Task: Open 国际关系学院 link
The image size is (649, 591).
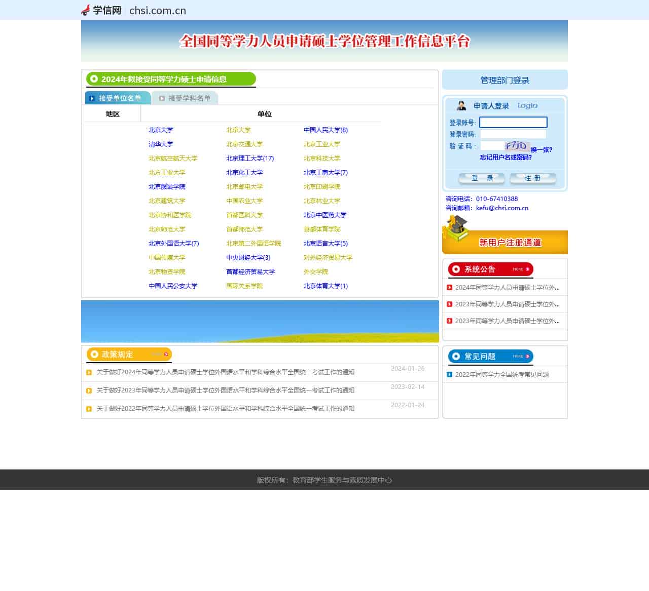Action: 244,286
